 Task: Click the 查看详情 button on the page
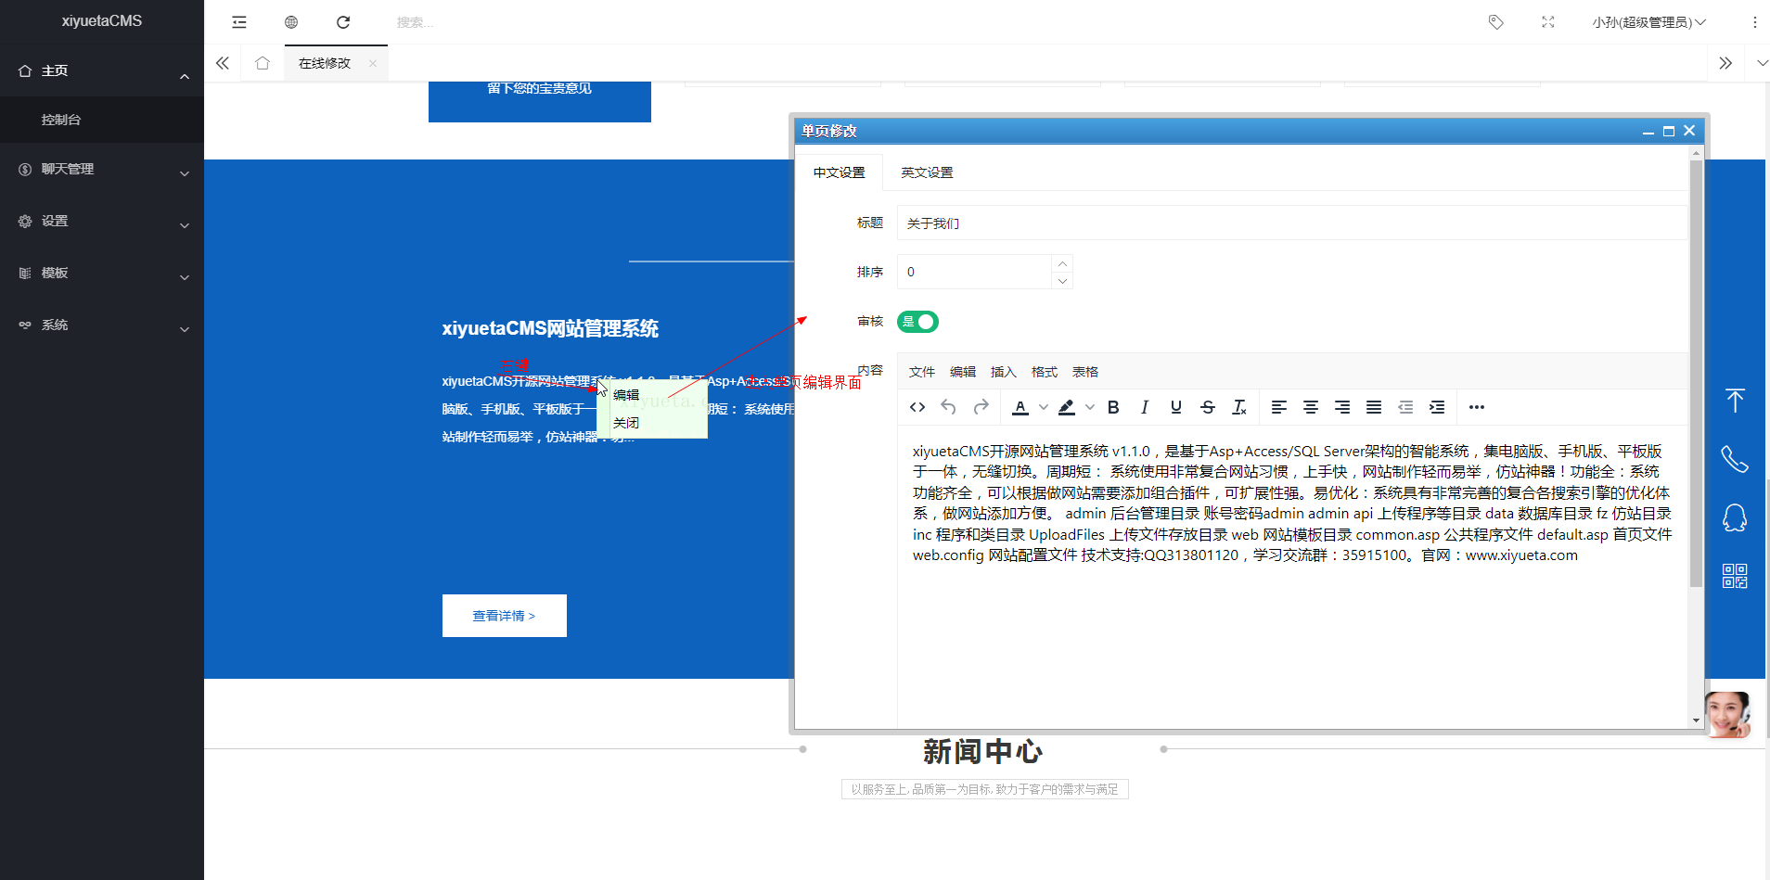504,615
